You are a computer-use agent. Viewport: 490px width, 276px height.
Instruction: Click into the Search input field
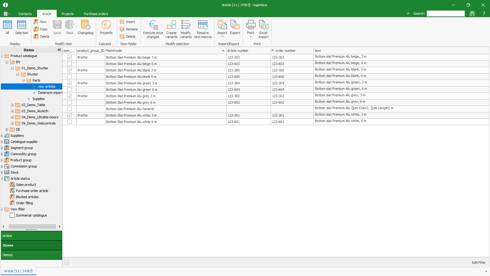point(446,13)
